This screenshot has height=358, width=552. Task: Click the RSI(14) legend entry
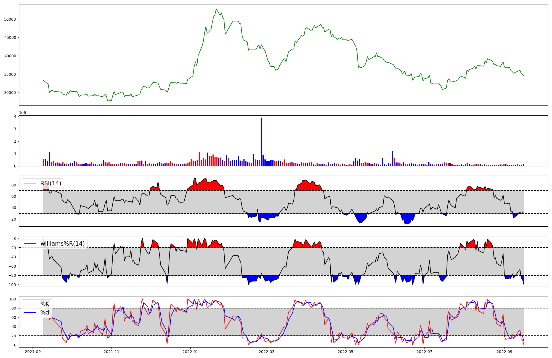(x=51, y=183)
